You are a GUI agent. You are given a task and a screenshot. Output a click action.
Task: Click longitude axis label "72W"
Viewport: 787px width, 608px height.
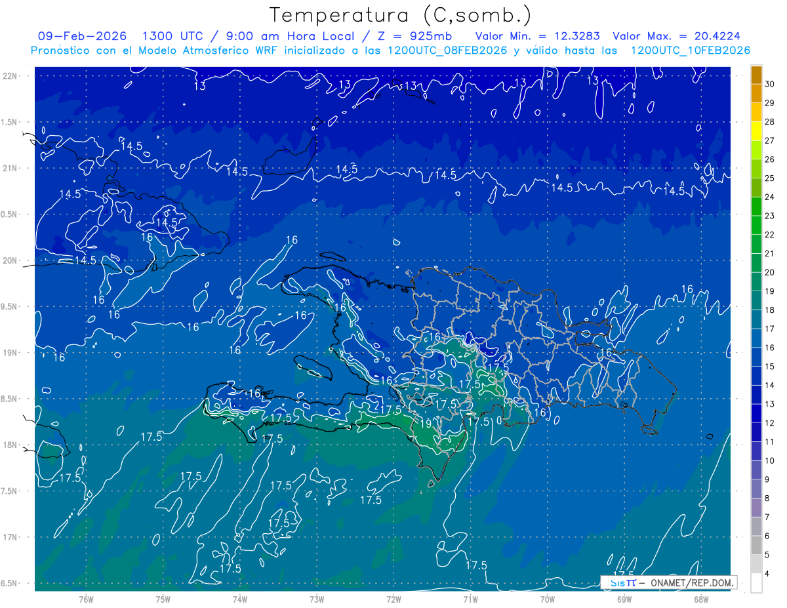pos(393,599)
